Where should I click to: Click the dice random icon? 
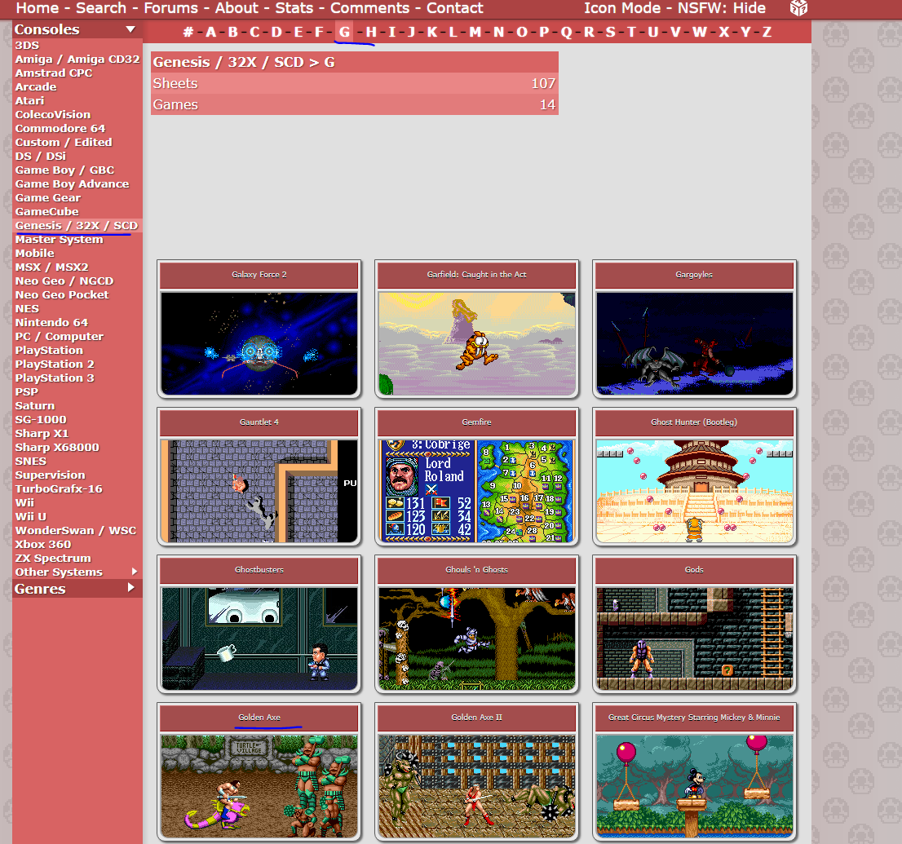(798, 8)
